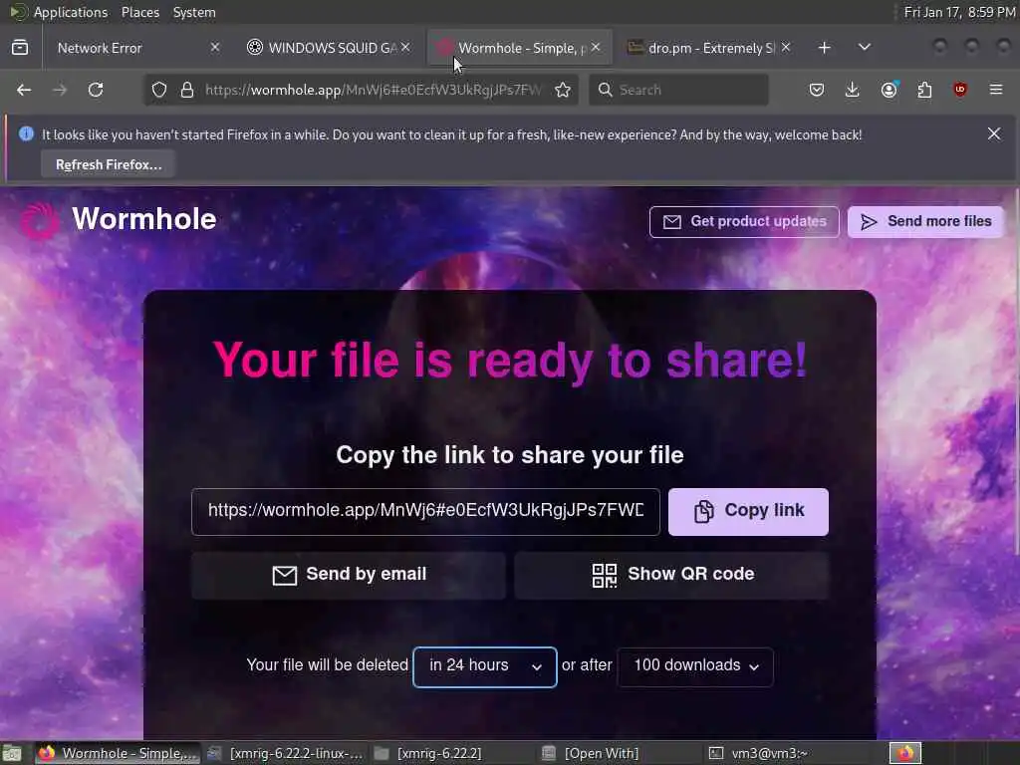
Task: Click Get product updates button
Action: pyautogui.click(x=744, y=222)
